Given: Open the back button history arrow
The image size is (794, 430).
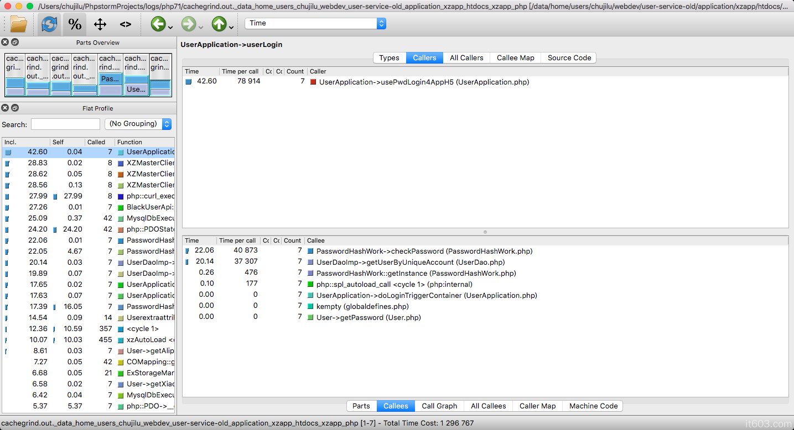Looking at the screenshot, I should pyautogui.click(x=170, y=27).
